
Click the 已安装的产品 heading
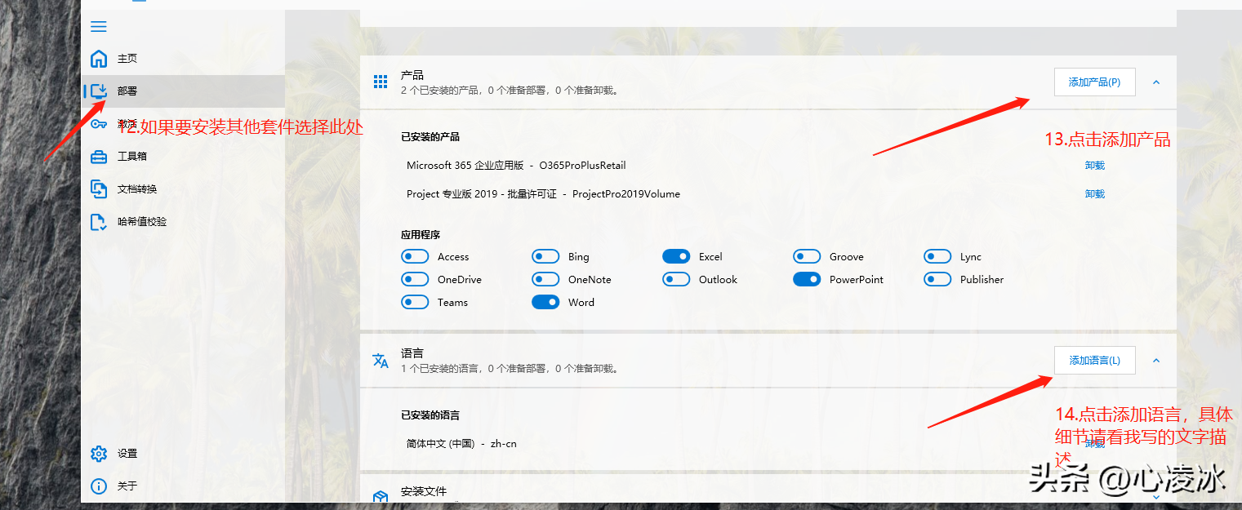(x=430, y=137)
